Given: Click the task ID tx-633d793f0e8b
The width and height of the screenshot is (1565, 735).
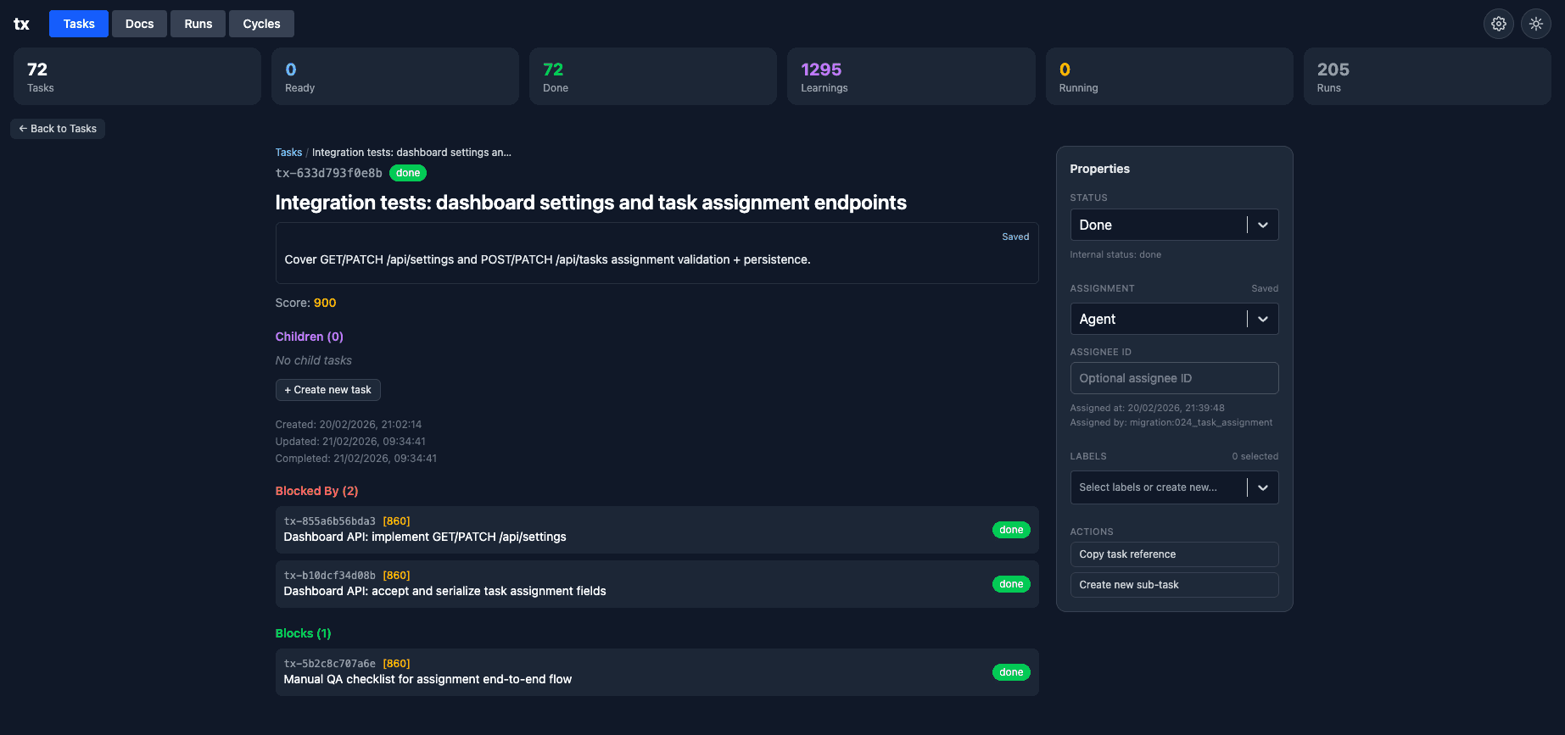Looking at the screenshot, I should point(328,173).
